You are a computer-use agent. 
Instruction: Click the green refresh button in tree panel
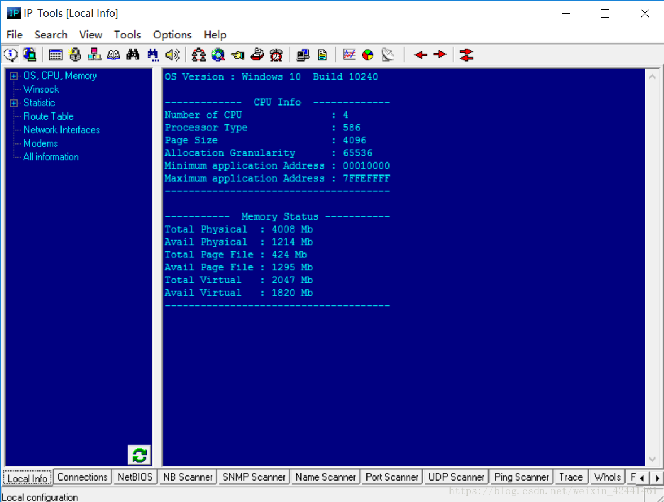click(139, 455)
